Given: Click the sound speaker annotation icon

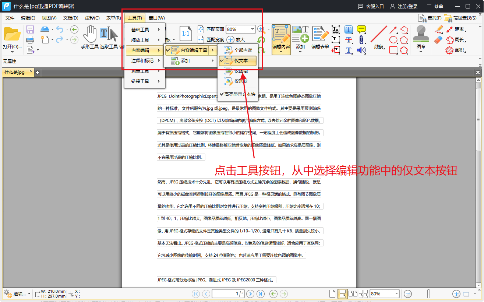Looking at the screenshot, I should (361, 50).
